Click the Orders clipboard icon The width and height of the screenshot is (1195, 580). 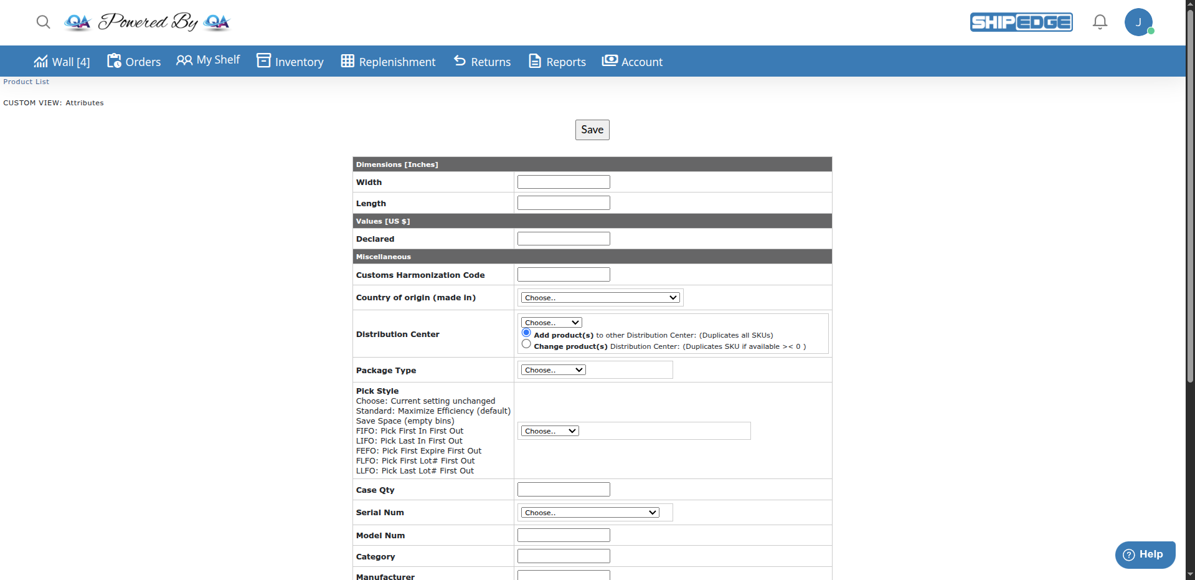tap(114, 61)
